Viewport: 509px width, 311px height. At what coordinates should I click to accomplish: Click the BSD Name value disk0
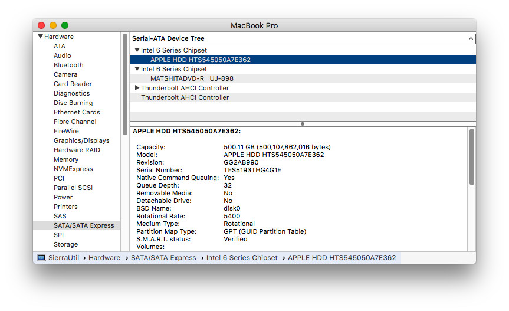tap(232, 208)
